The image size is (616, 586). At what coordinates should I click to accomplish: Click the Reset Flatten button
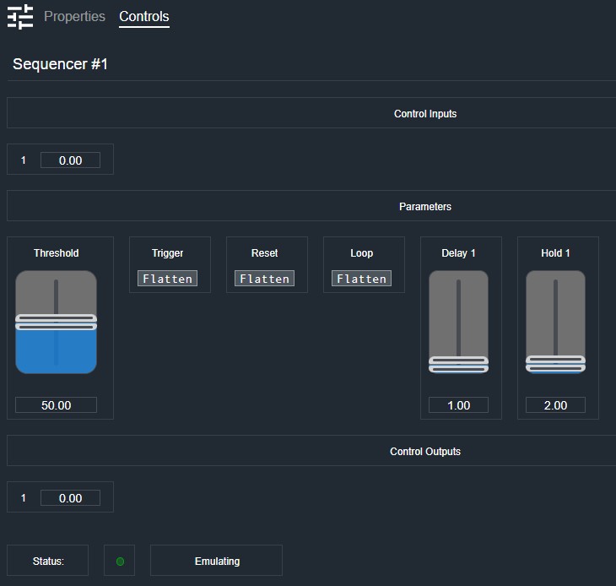click(264, 279)
